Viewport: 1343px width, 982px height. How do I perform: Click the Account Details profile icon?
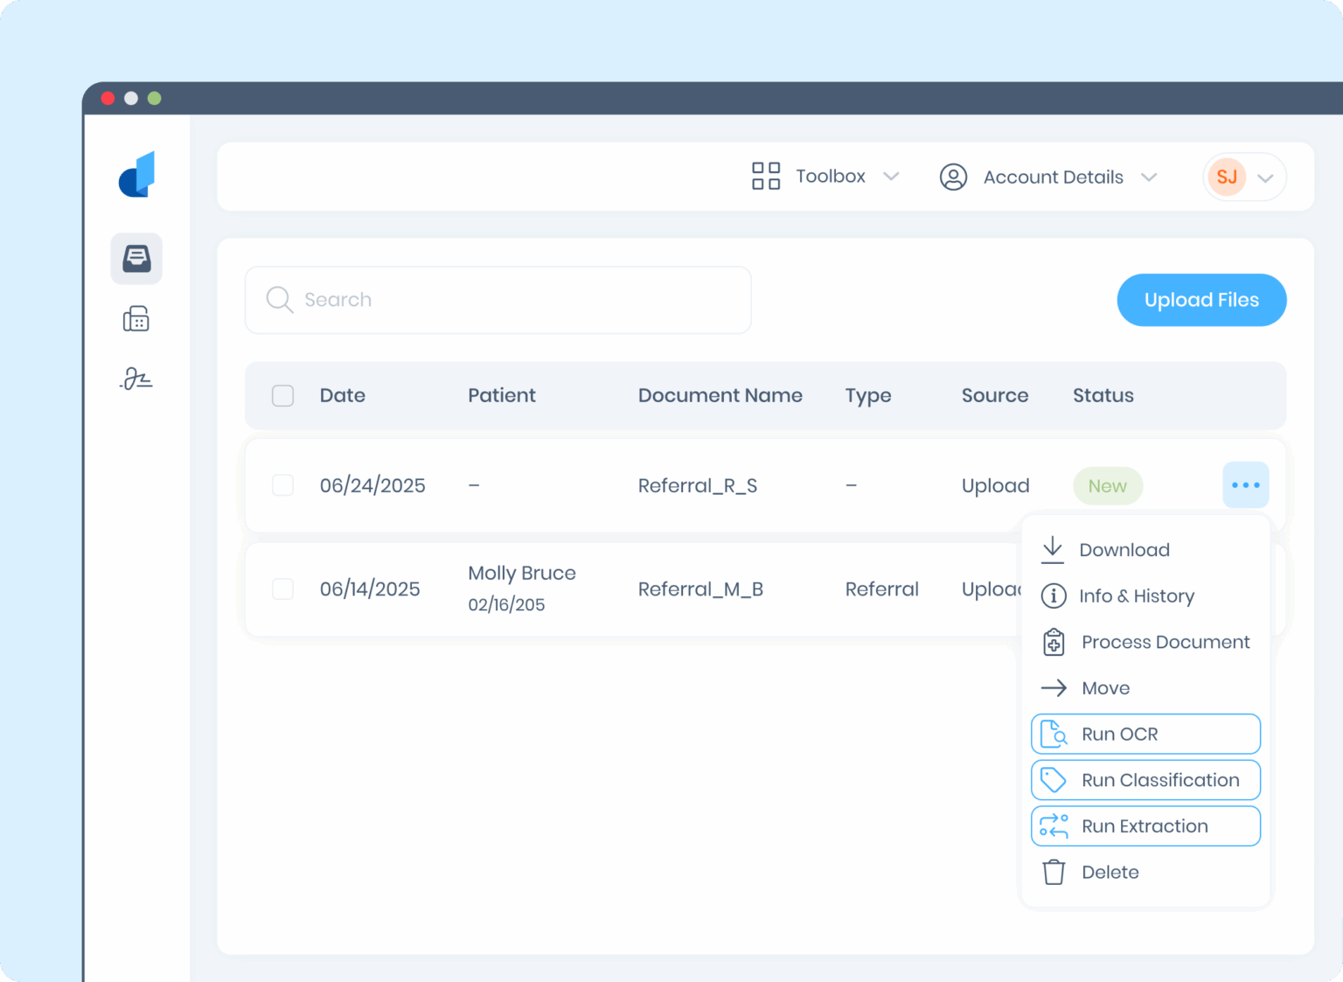tap(953, 177)
